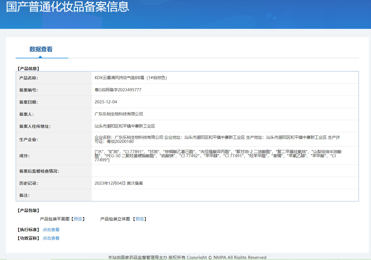Click the filing date 2023-12-04
371x260 pixels.
(x=106, y=102)
